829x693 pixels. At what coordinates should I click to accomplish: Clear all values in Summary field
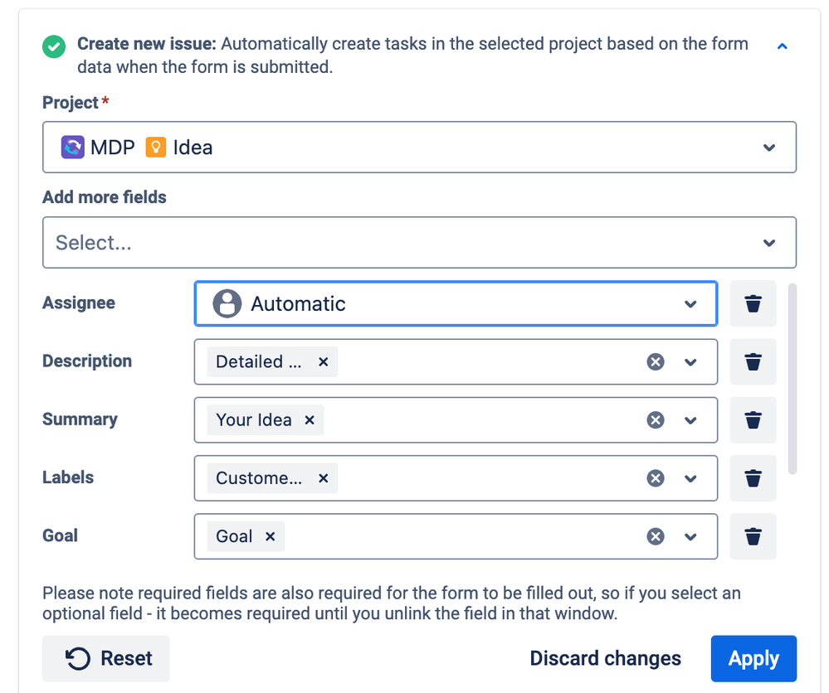pos(656,419)
